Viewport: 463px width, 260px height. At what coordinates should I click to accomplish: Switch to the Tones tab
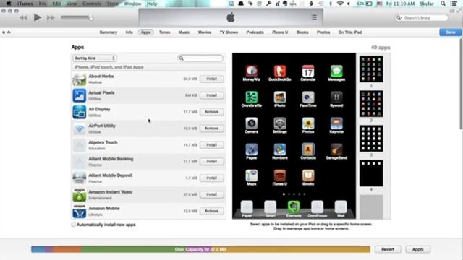click(x=164, y=32)
